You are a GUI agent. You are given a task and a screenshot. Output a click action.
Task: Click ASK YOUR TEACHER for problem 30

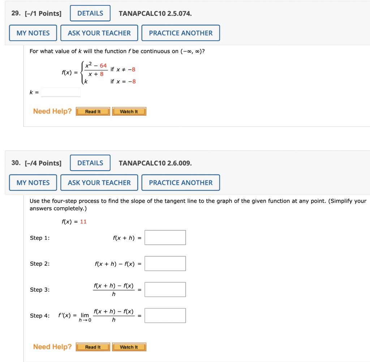tap(99, 182)
